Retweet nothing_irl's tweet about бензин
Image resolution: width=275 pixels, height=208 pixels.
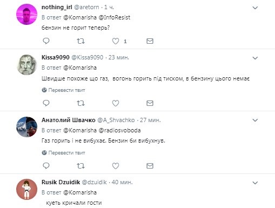pos(81,41)
